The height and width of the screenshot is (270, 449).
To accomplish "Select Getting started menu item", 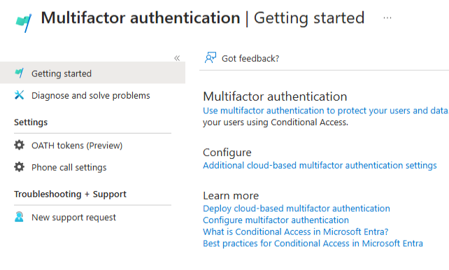I will [x=92, y=73].
